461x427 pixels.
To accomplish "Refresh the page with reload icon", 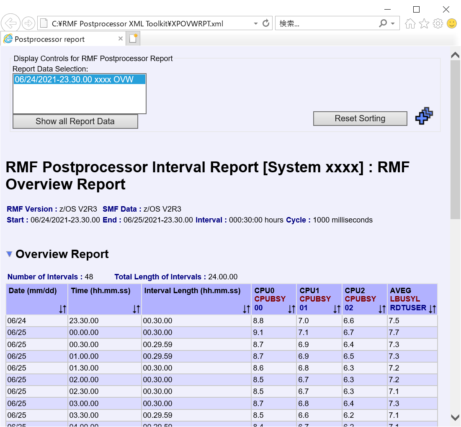I will coord(266,23).
